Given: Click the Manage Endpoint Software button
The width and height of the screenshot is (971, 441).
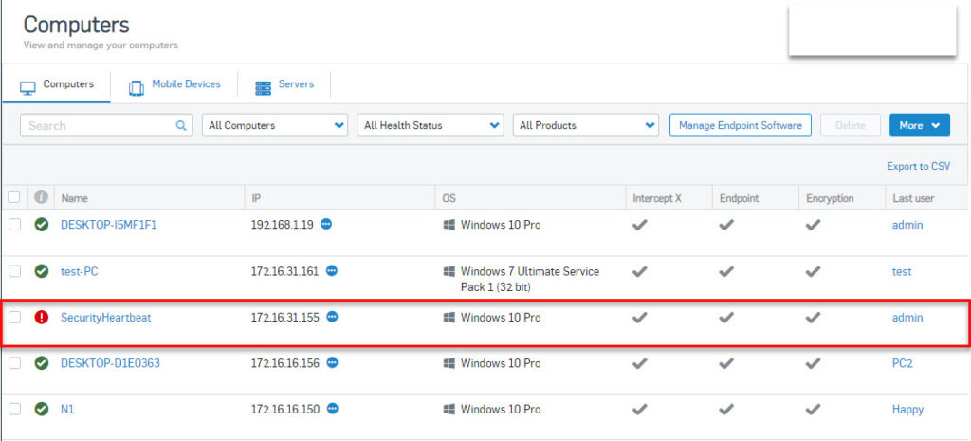Looking at the screenshot, I should click(741, 125).
